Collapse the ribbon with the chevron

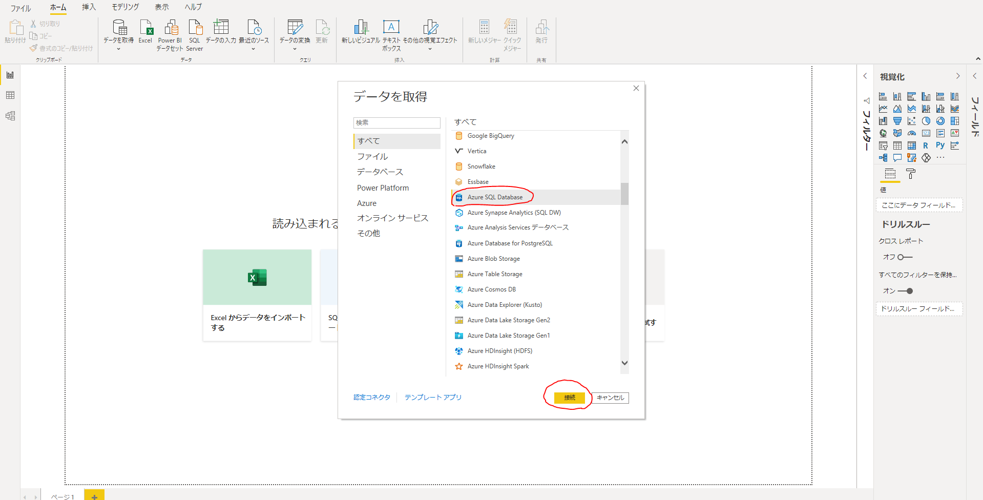point(978,59)
